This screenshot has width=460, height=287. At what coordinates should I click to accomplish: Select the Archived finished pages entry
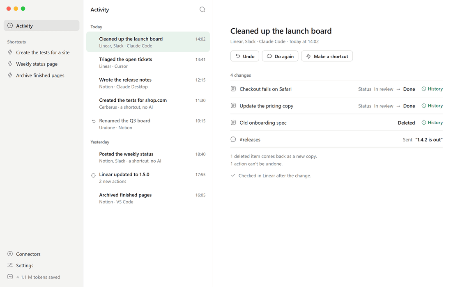coord(148,198)
